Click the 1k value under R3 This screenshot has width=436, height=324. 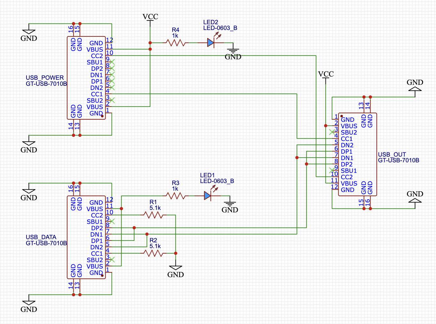(175, 189)
